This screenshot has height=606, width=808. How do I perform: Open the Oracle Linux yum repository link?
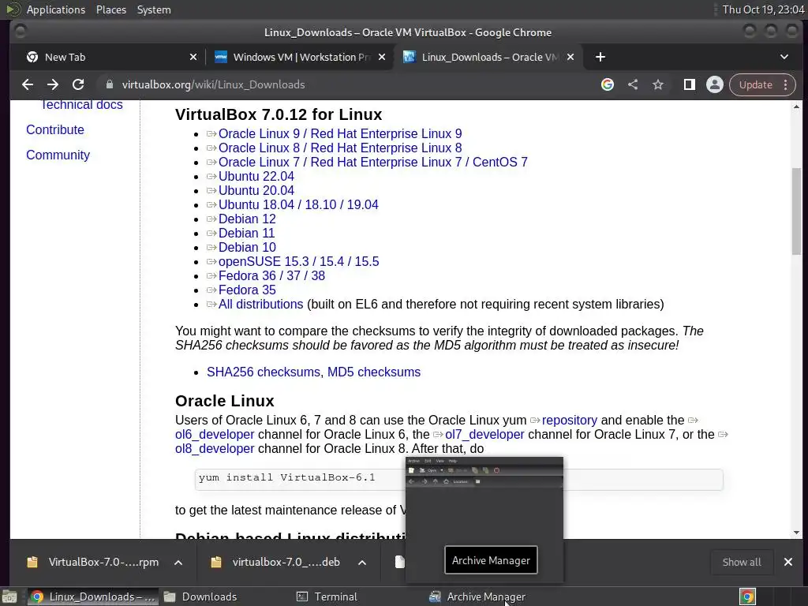tap(570, 421)
